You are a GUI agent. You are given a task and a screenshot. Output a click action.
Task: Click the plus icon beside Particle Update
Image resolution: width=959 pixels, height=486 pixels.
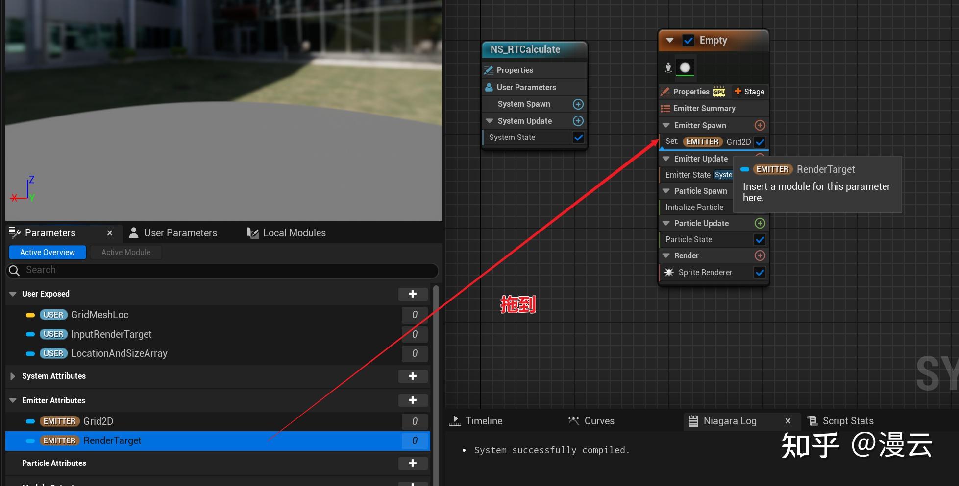760,223
